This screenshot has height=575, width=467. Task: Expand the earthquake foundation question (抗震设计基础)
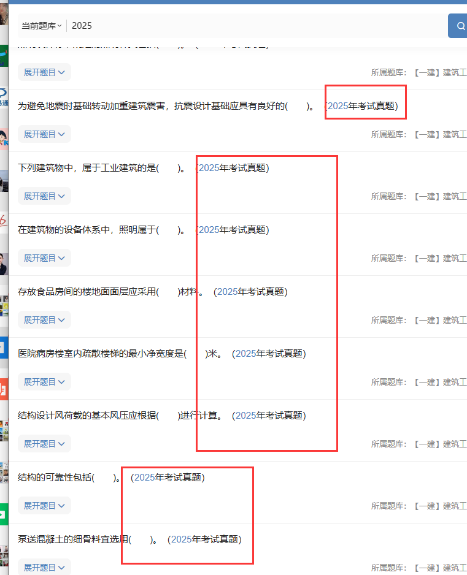coord(44,134)
